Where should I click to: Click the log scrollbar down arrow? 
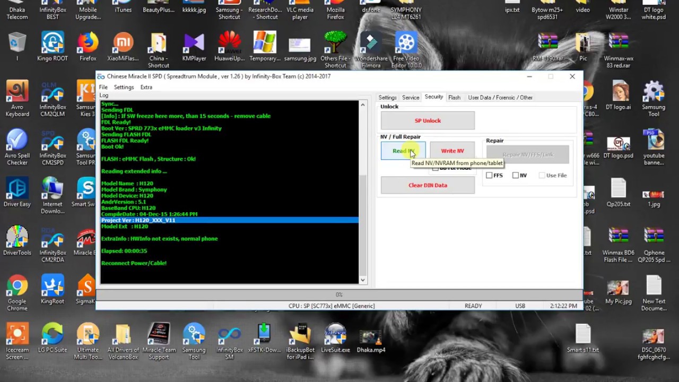(x=363, y=280)
